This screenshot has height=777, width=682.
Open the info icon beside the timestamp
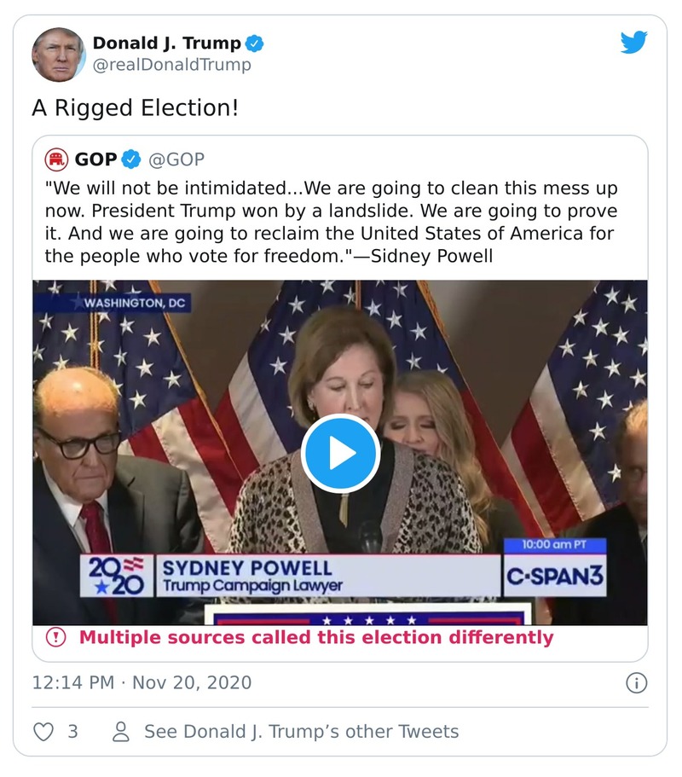[636, 682]
